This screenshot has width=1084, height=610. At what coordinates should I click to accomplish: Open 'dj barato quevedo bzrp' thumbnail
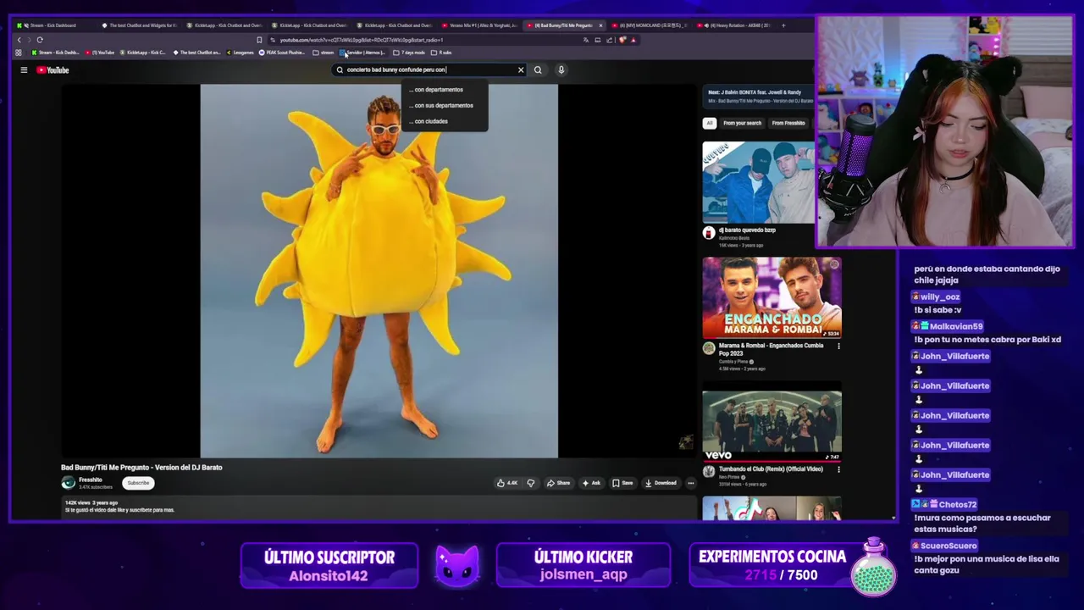tap(758, 181)
